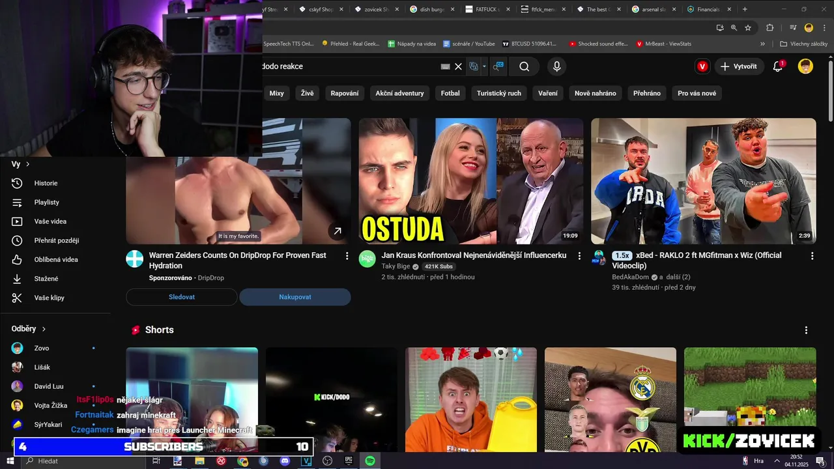Click the Sledovat button on ad
This screenshot has width=834, height=469.
[x=182, y=297]
